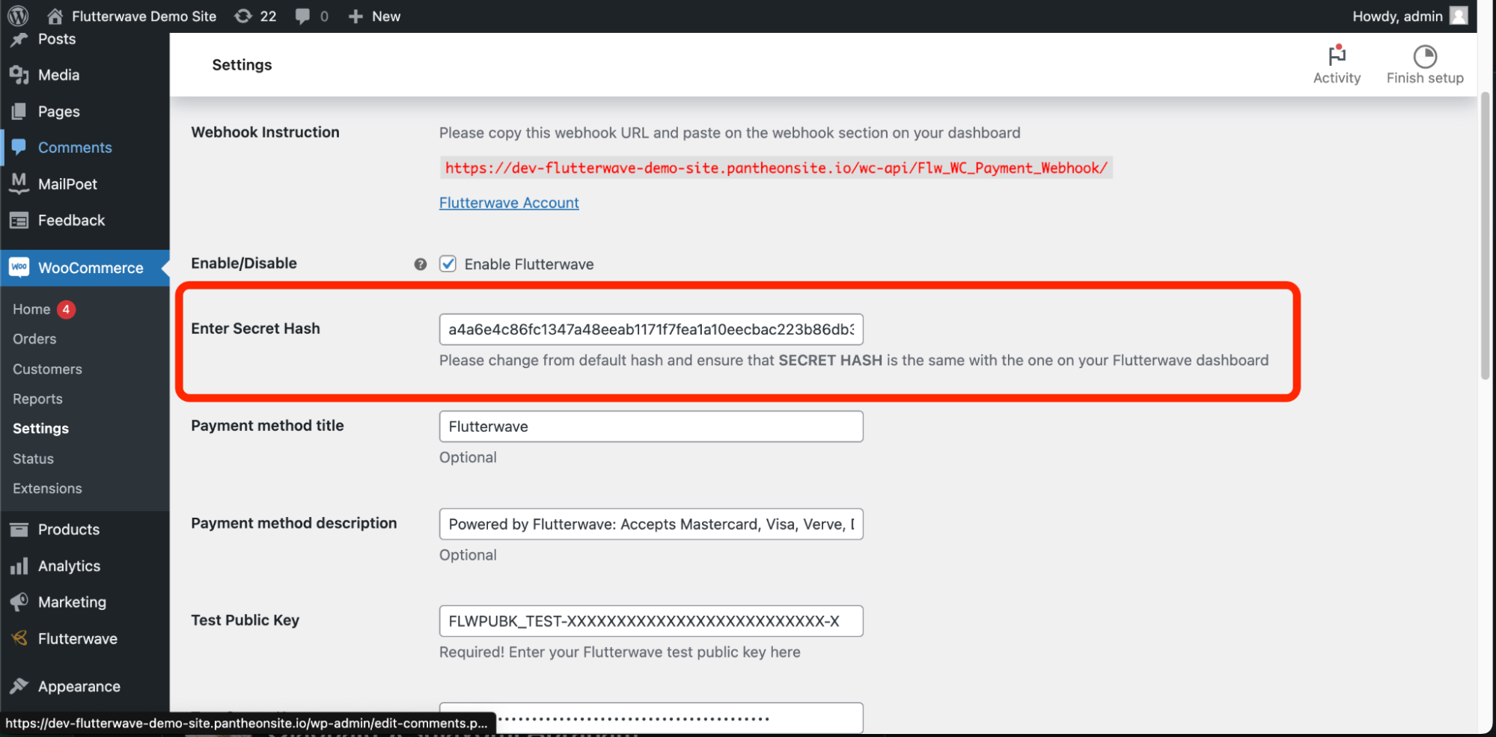Click the MailPoet M icon

coord(19,183)
